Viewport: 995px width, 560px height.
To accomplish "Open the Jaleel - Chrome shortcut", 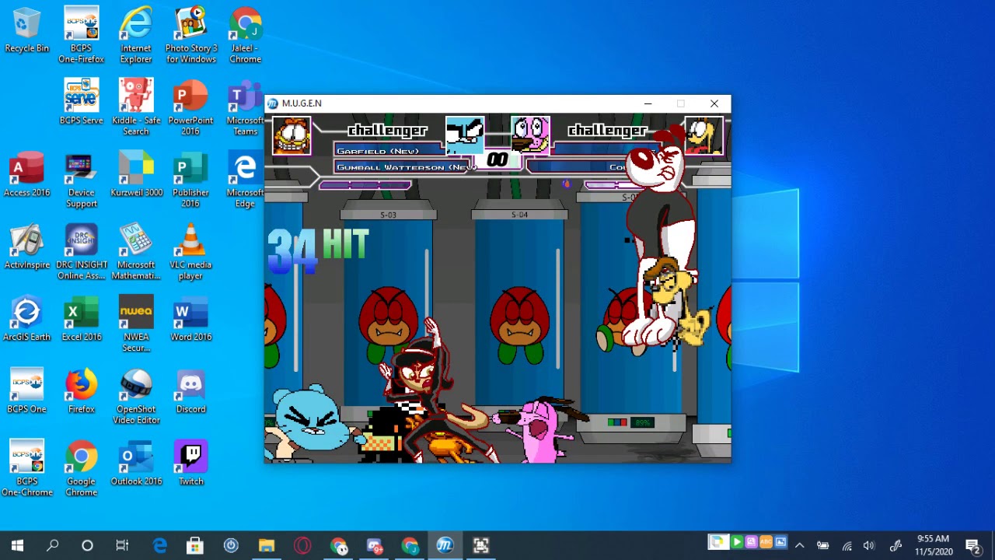I will (x=245, y=36).
